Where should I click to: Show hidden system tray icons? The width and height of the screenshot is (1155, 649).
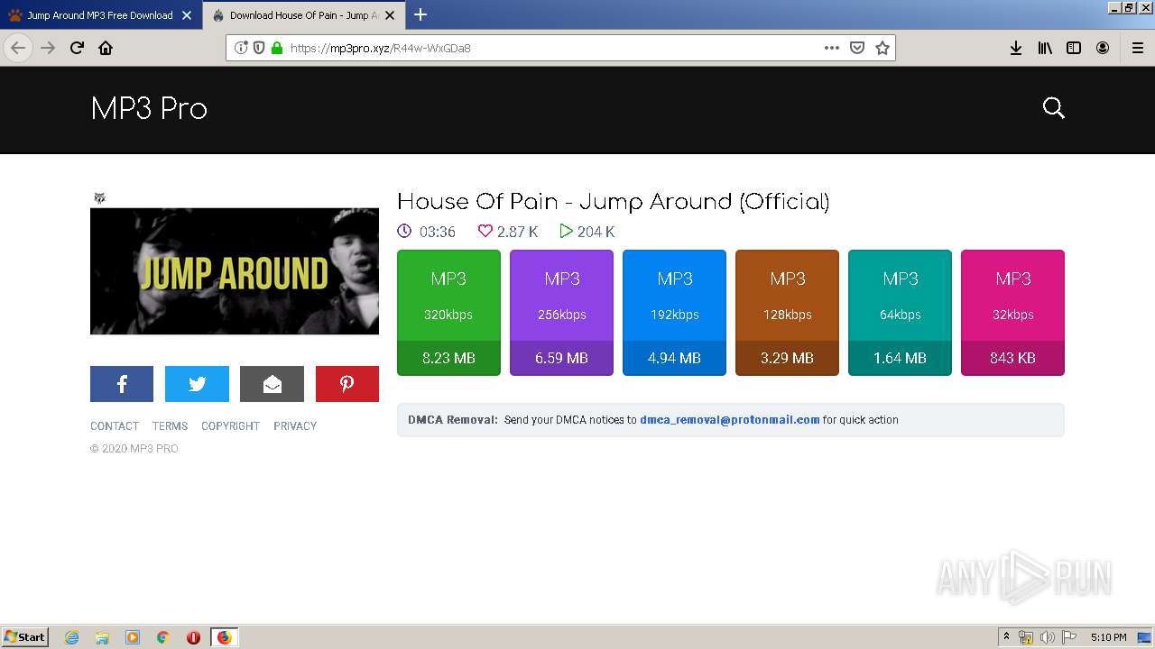[1006, 637]
